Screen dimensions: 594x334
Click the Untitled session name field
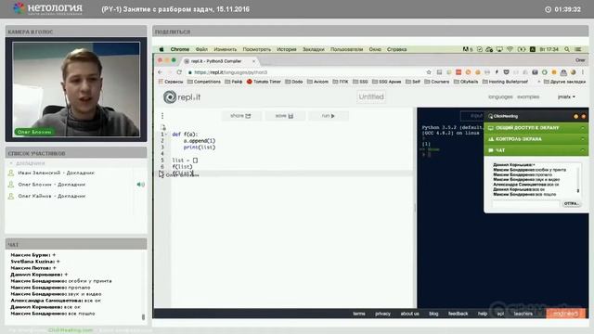tap(371, 96)
